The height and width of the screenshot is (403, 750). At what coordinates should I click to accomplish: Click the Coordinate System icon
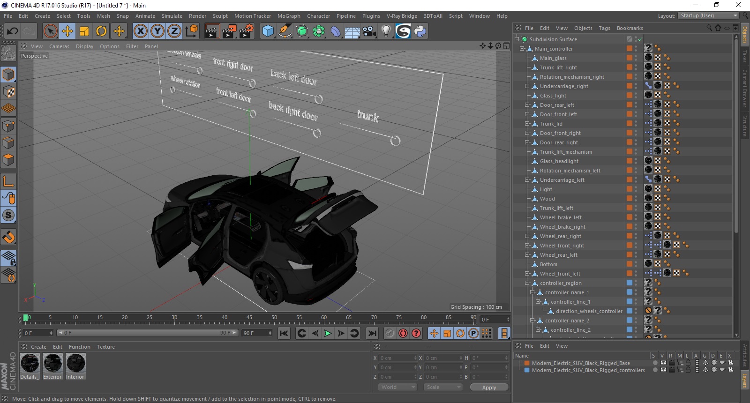(191, 31)
